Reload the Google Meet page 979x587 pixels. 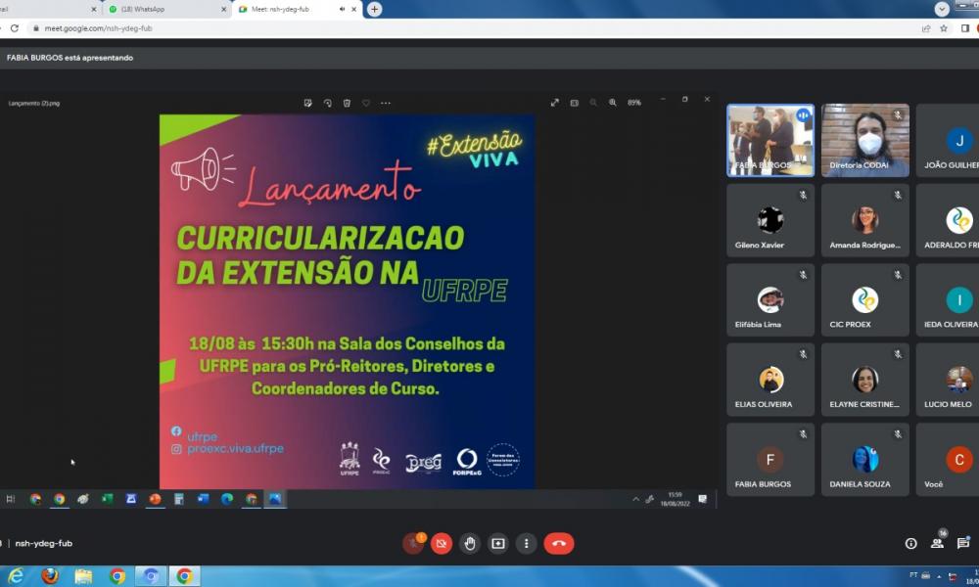14,28
